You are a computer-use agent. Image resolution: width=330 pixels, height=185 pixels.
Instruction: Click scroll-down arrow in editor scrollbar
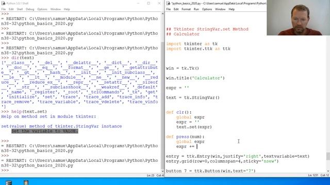tap(328, 171)
